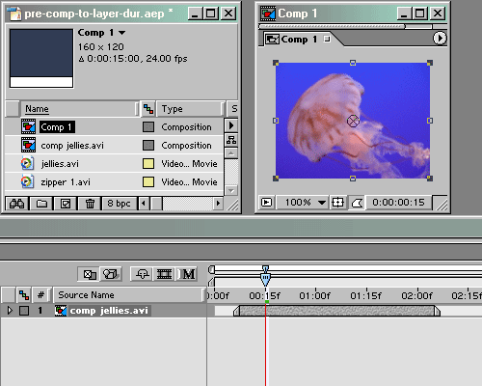Toggle the title-action safe icon in viewer

tap(337, 203)
